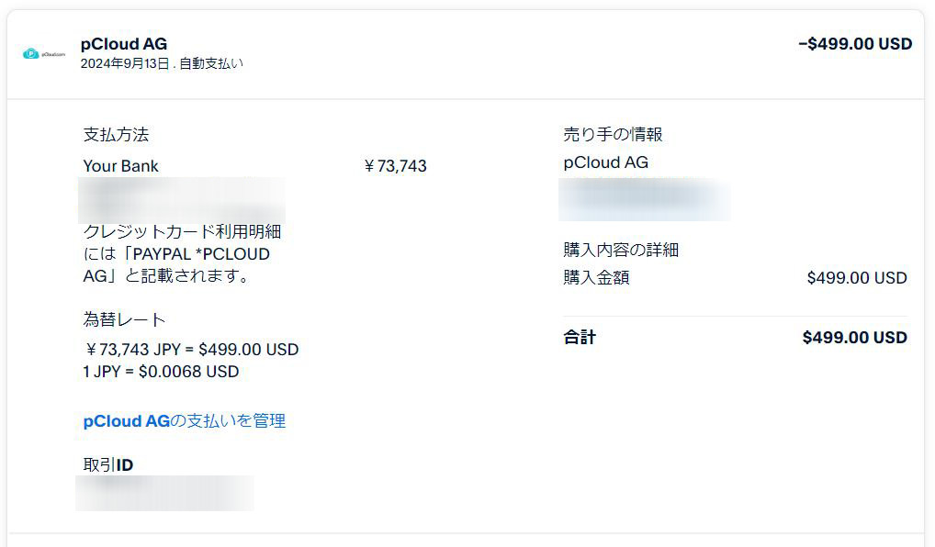Viewport: 935px width, 547px height.
Task: Click the blurred bank details under Your Bank
Action: [x=182, y=200]
